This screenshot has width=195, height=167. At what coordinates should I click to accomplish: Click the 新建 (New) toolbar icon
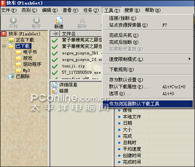[59, 20]
